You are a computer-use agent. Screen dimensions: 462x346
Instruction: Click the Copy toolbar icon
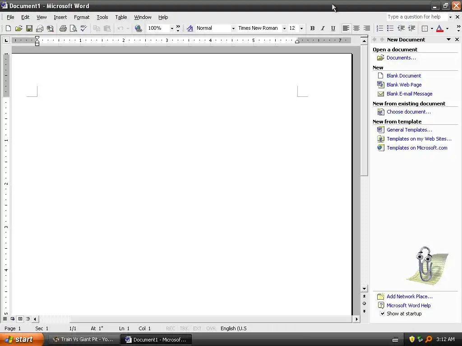97,28
